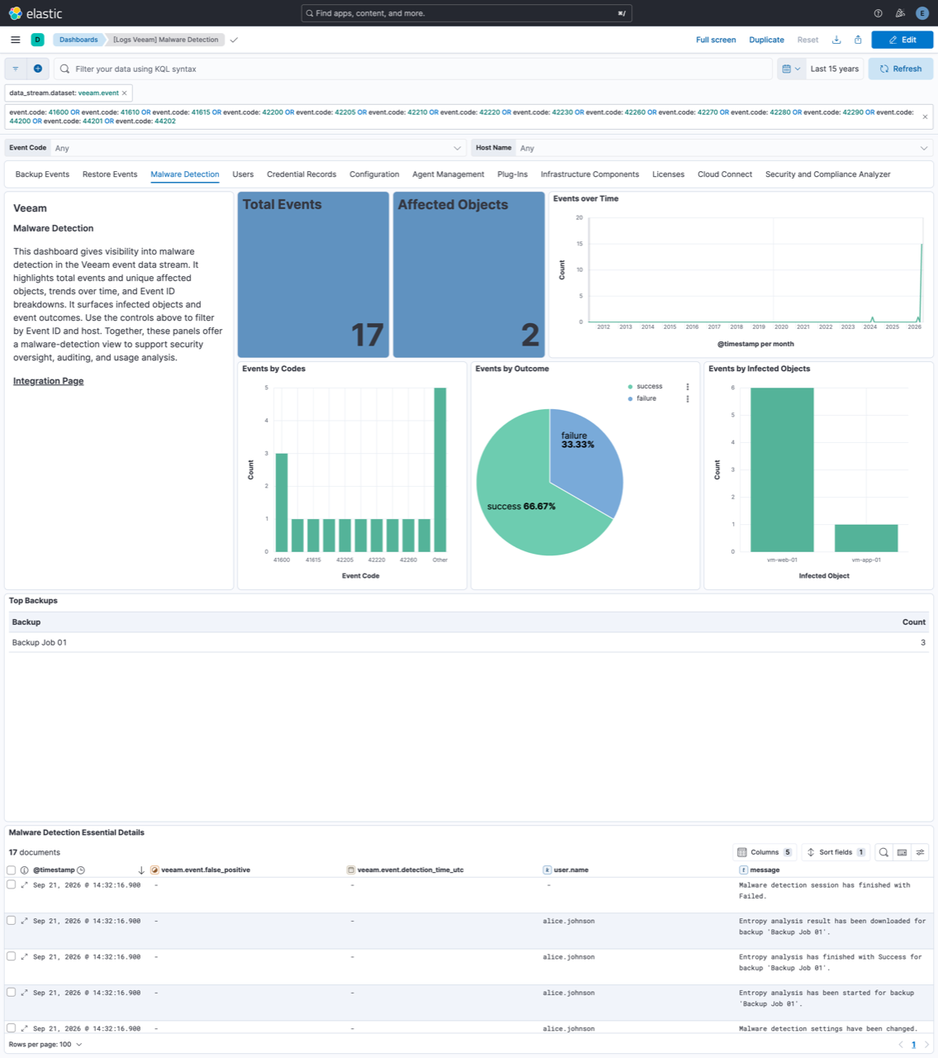This screenshot has height=1058, width=938.
Task: Click the descending sort arrow by timestamp
Action: pos(141,870)
